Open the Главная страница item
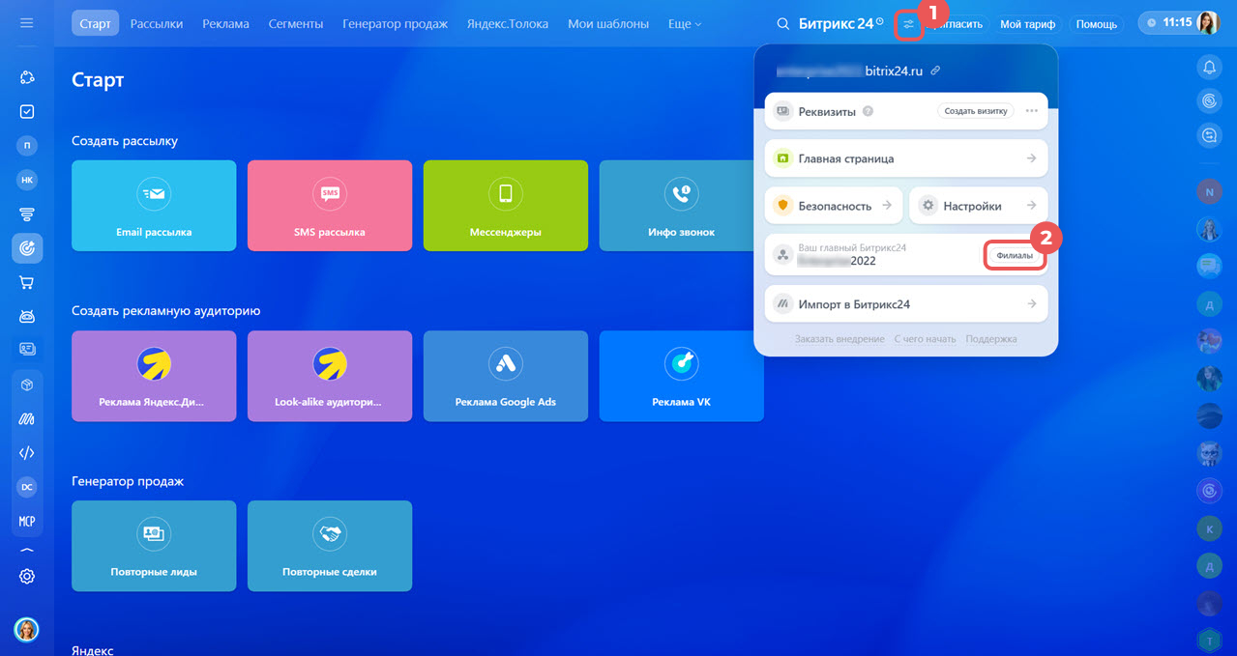The image size is (1237, 656). coord(906,158)
